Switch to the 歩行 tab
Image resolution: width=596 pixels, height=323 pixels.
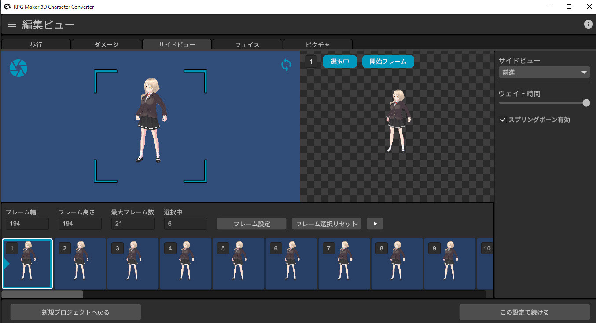pos(36,44)
